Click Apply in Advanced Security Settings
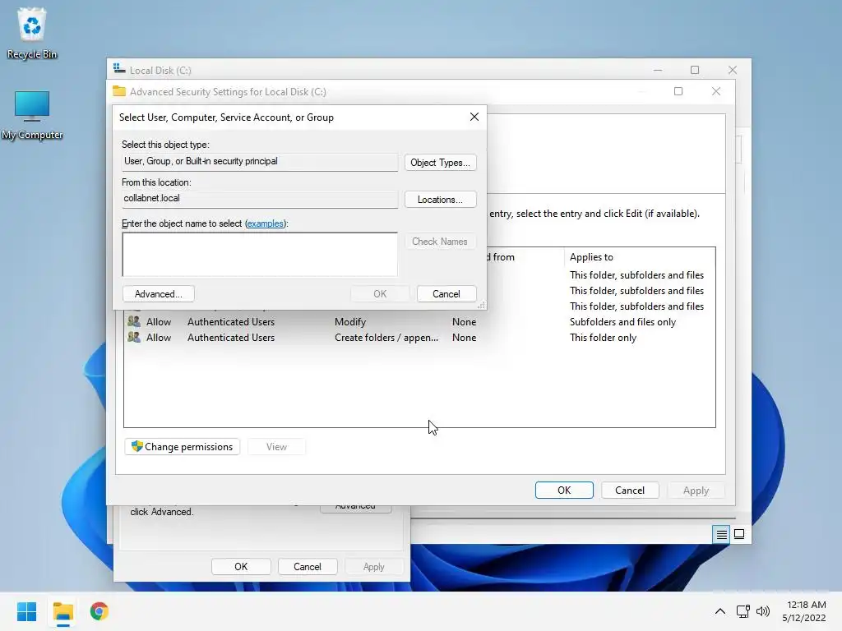 (696, 490)
